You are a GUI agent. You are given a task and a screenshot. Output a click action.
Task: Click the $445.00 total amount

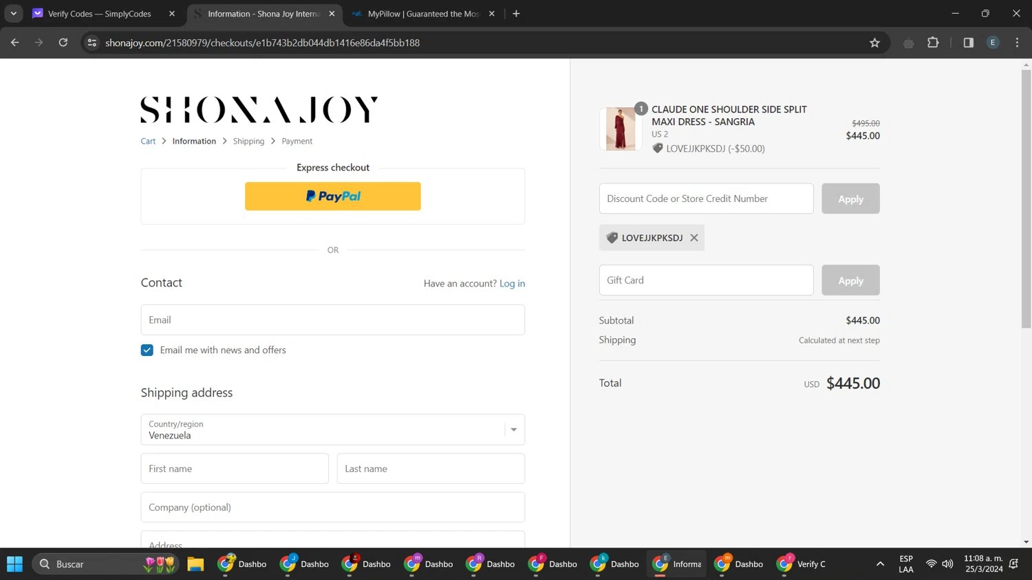pos(853,383)
